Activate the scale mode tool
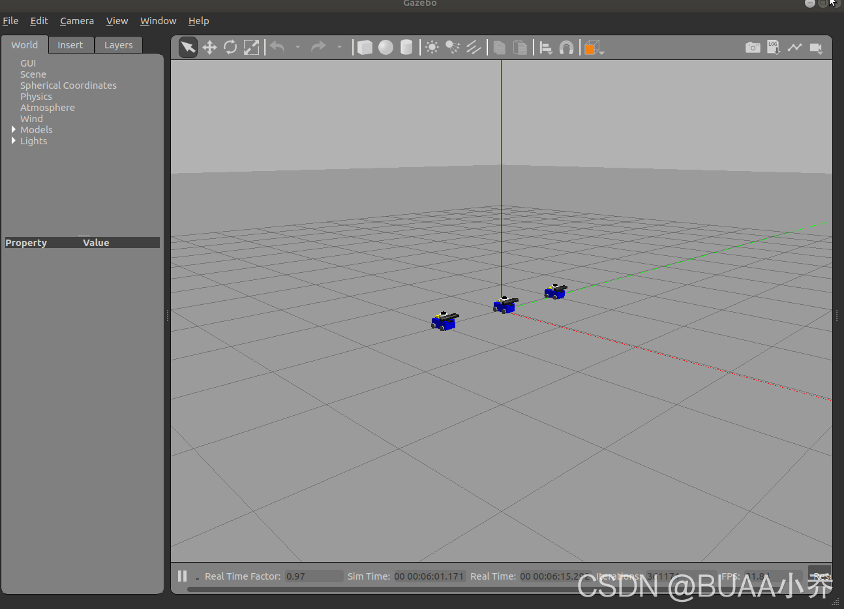The height and width of the screenshot is (609, 844). [x=251, y=47]
